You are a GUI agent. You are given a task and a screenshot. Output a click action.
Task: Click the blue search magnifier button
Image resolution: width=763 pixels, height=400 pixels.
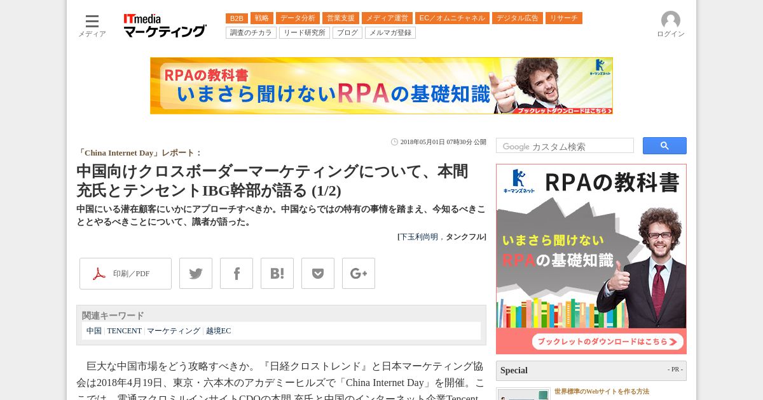(664, 146)
